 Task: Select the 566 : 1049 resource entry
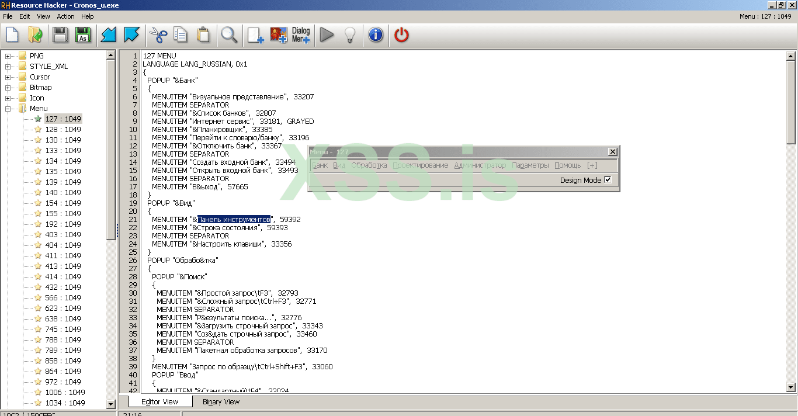pos(63,297)
